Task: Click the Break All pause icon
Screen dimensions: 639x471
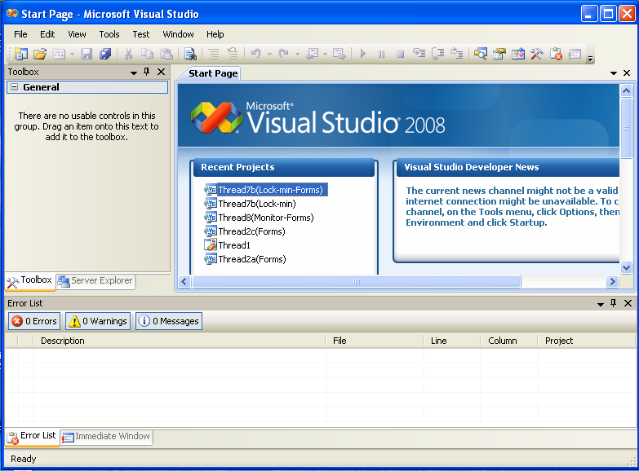Action: 381,54
